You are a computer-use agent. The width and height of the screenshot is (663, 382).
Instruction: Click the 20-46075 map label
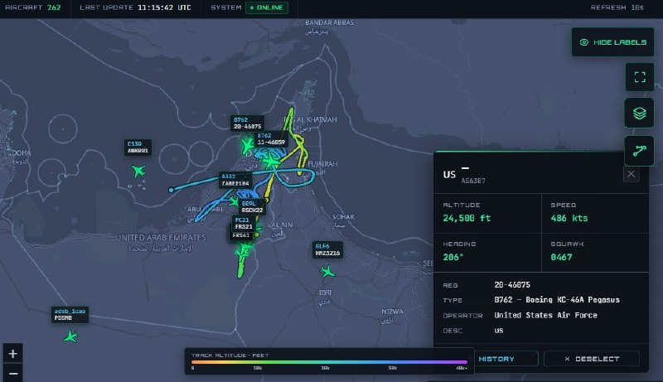(x=247, y=123)
